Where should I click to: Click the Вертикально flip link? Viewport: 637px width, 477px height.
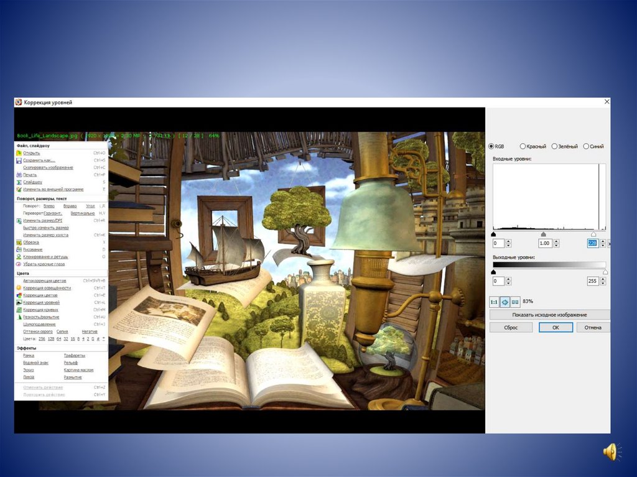pos(83,213)
